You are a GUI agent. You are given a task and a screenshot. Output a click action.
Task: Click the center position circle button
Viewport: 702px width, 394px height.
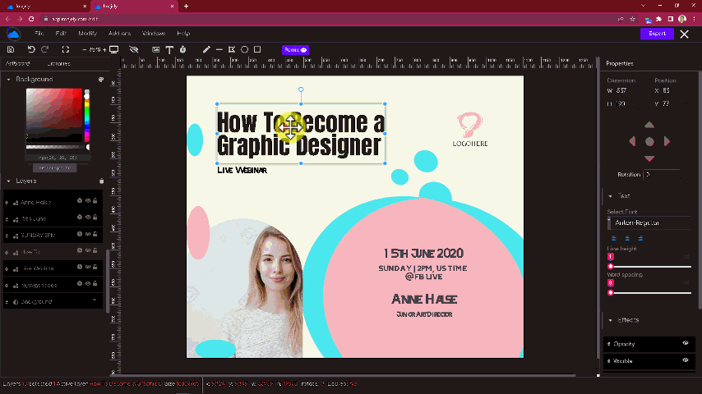649,141
